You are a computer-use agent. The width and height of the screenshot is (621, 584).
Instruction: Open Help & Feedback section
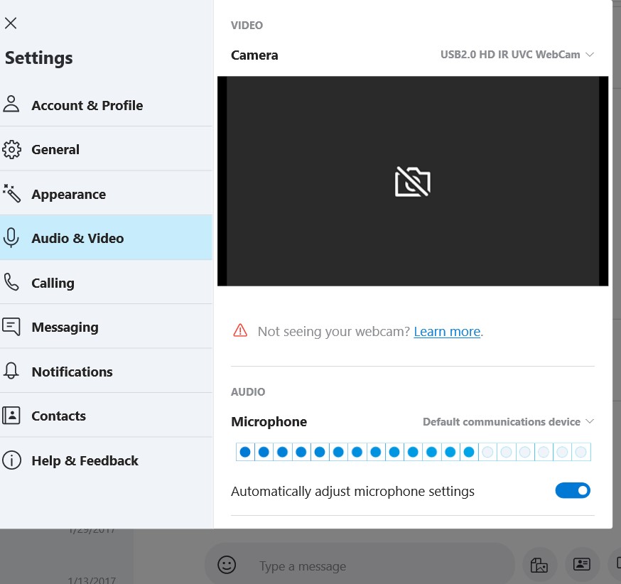pos(106,460)
